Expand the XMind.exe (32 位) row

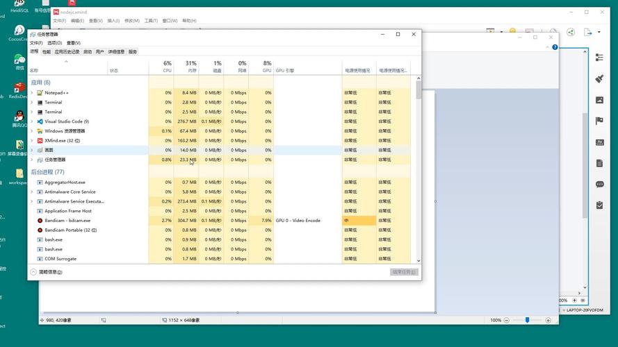(32, 140)
